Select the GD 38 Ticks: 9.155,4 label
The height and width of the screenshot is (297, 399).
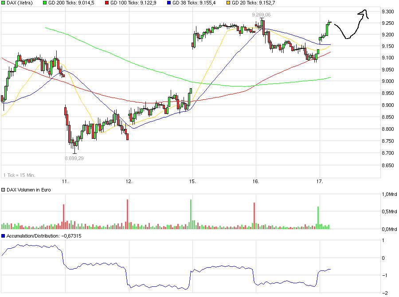pyautogui.click(x=194, y=3)
